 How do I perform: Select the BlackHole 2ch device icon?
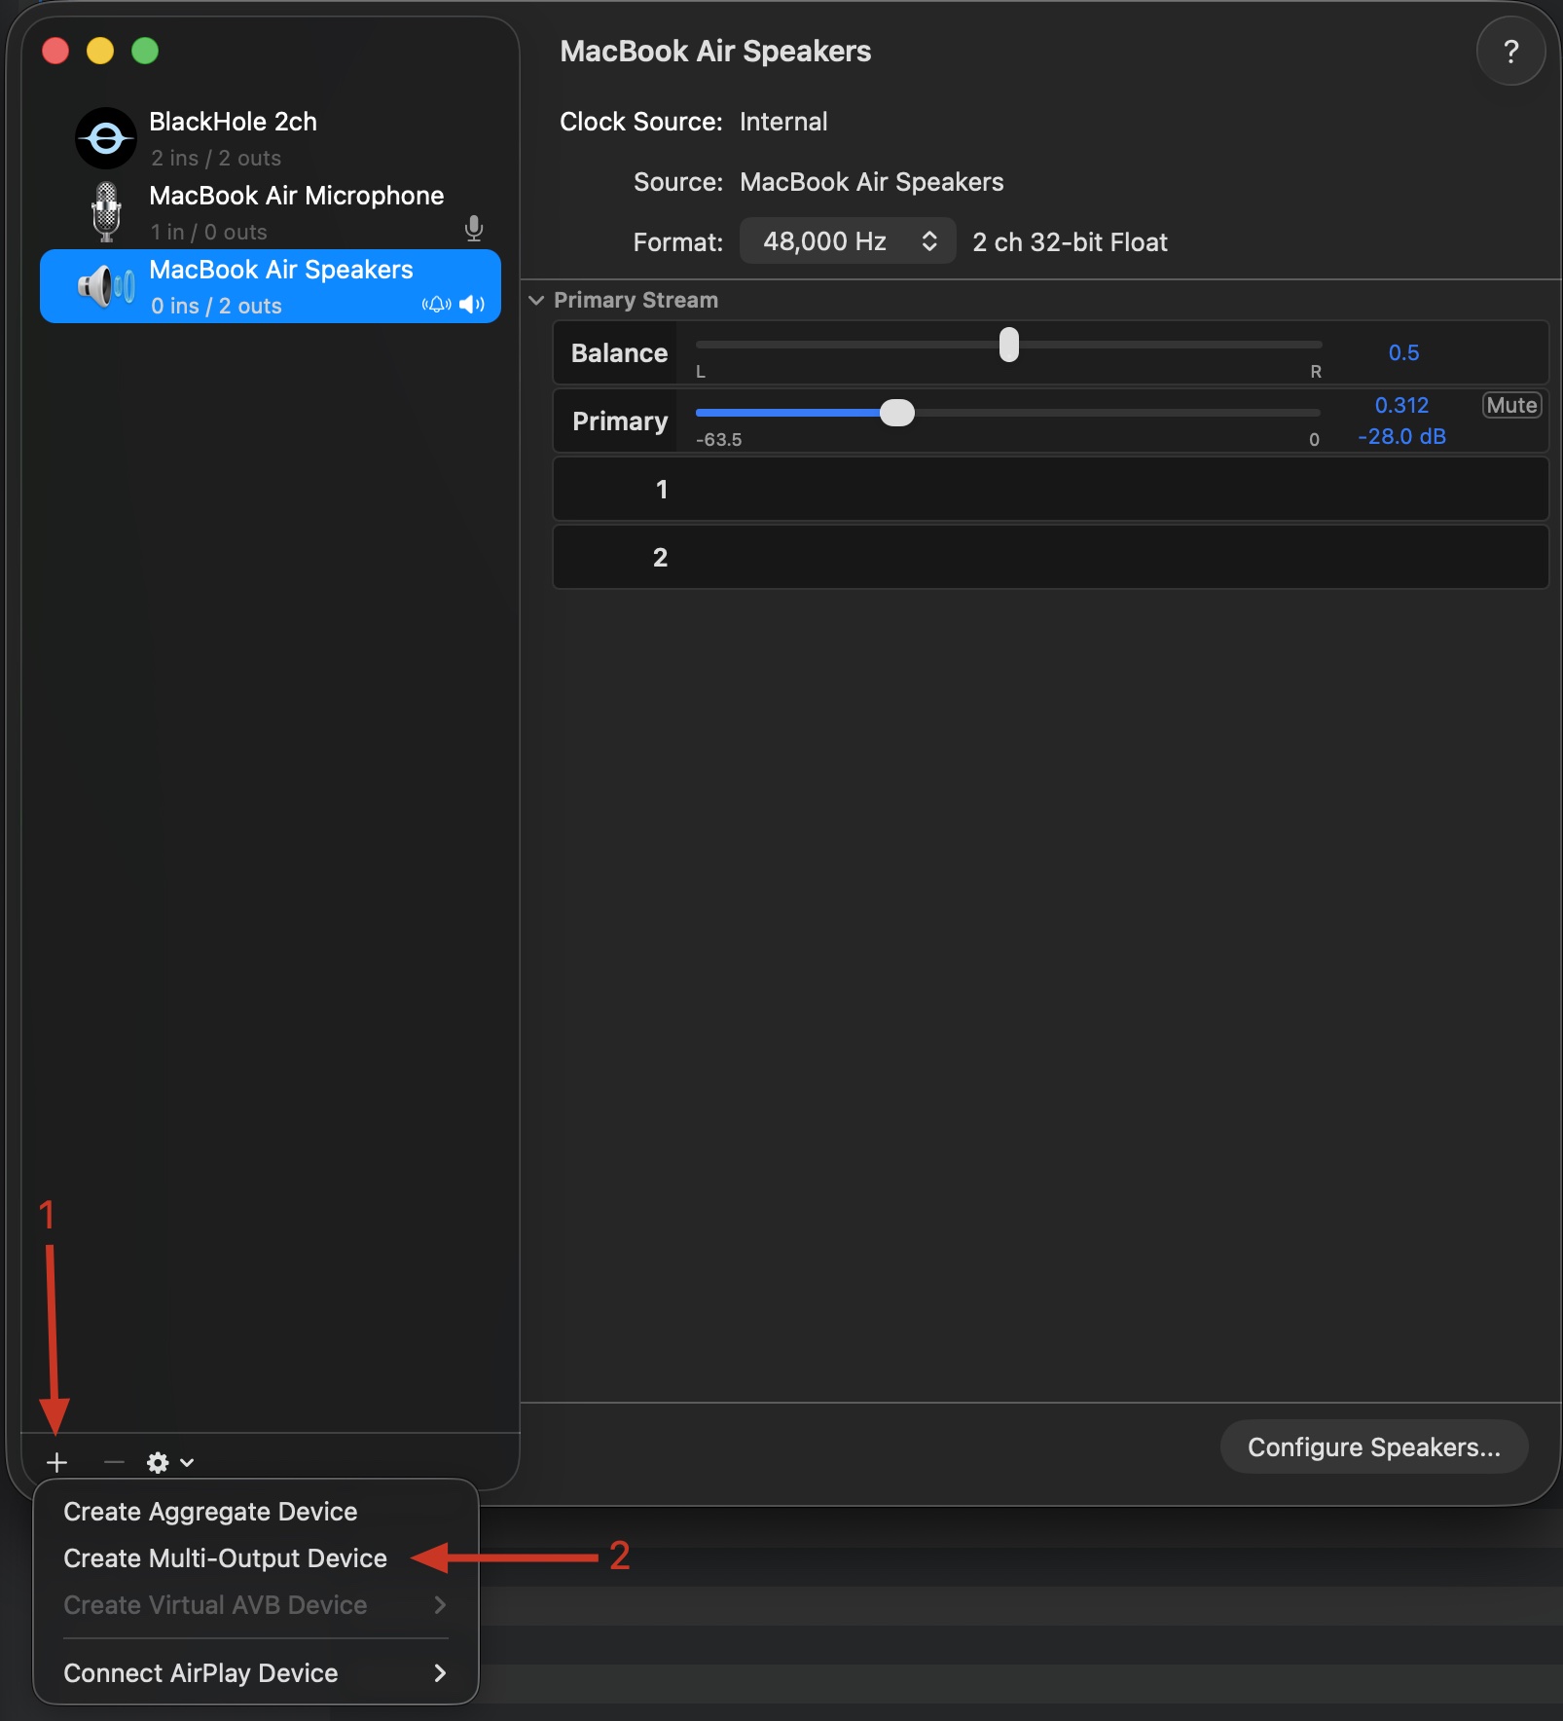(106, 138)
